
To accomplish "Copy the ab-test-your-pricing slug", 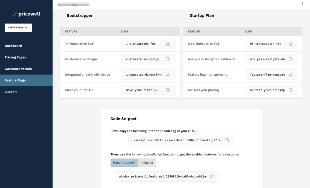I will 290,90.
